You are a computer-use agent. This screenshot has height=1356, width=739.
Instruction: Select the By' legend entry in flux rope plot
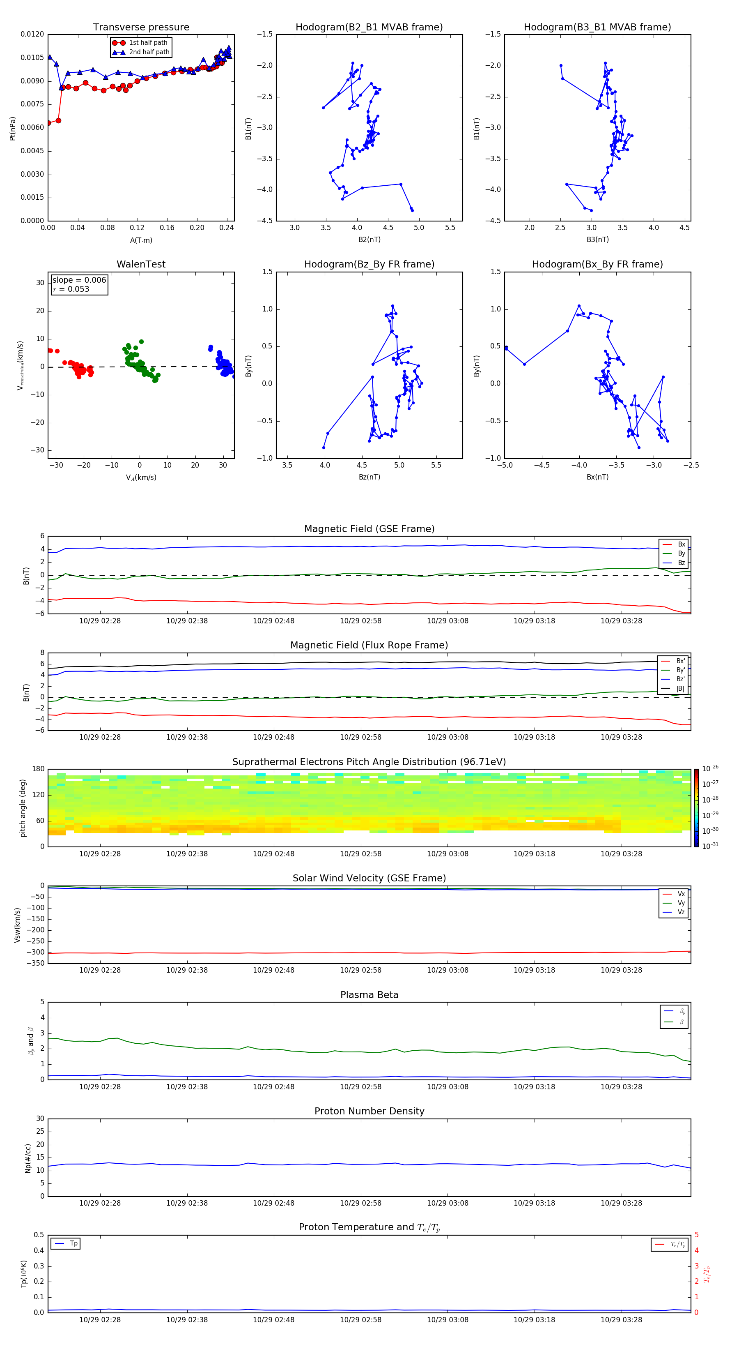click(x=673, y=670)
